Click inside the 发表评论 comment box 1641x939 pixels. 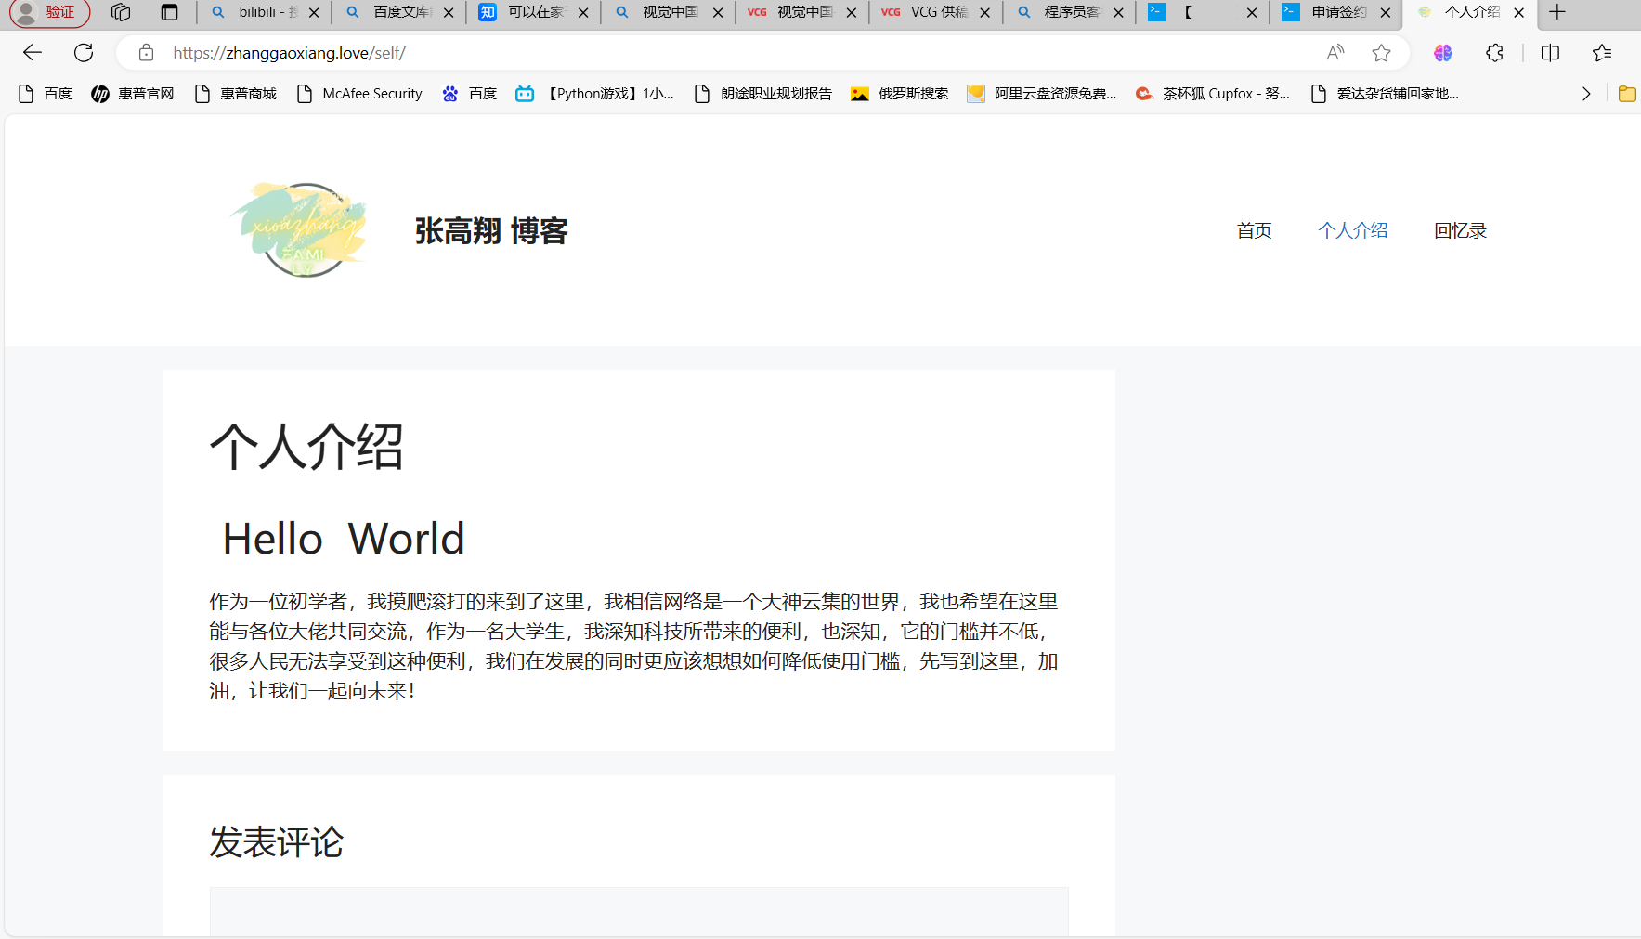pyautogui.click(x=639, y=912)
